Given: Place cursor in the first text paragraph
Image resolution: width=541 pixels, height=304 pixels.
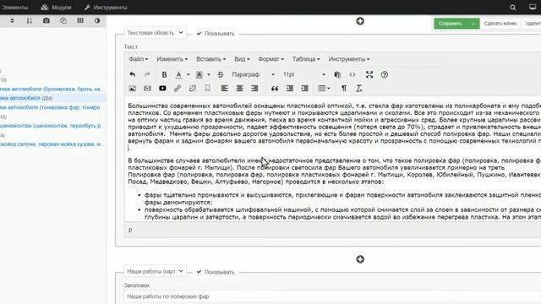Looking at the screenshot, I should (334, 123).
